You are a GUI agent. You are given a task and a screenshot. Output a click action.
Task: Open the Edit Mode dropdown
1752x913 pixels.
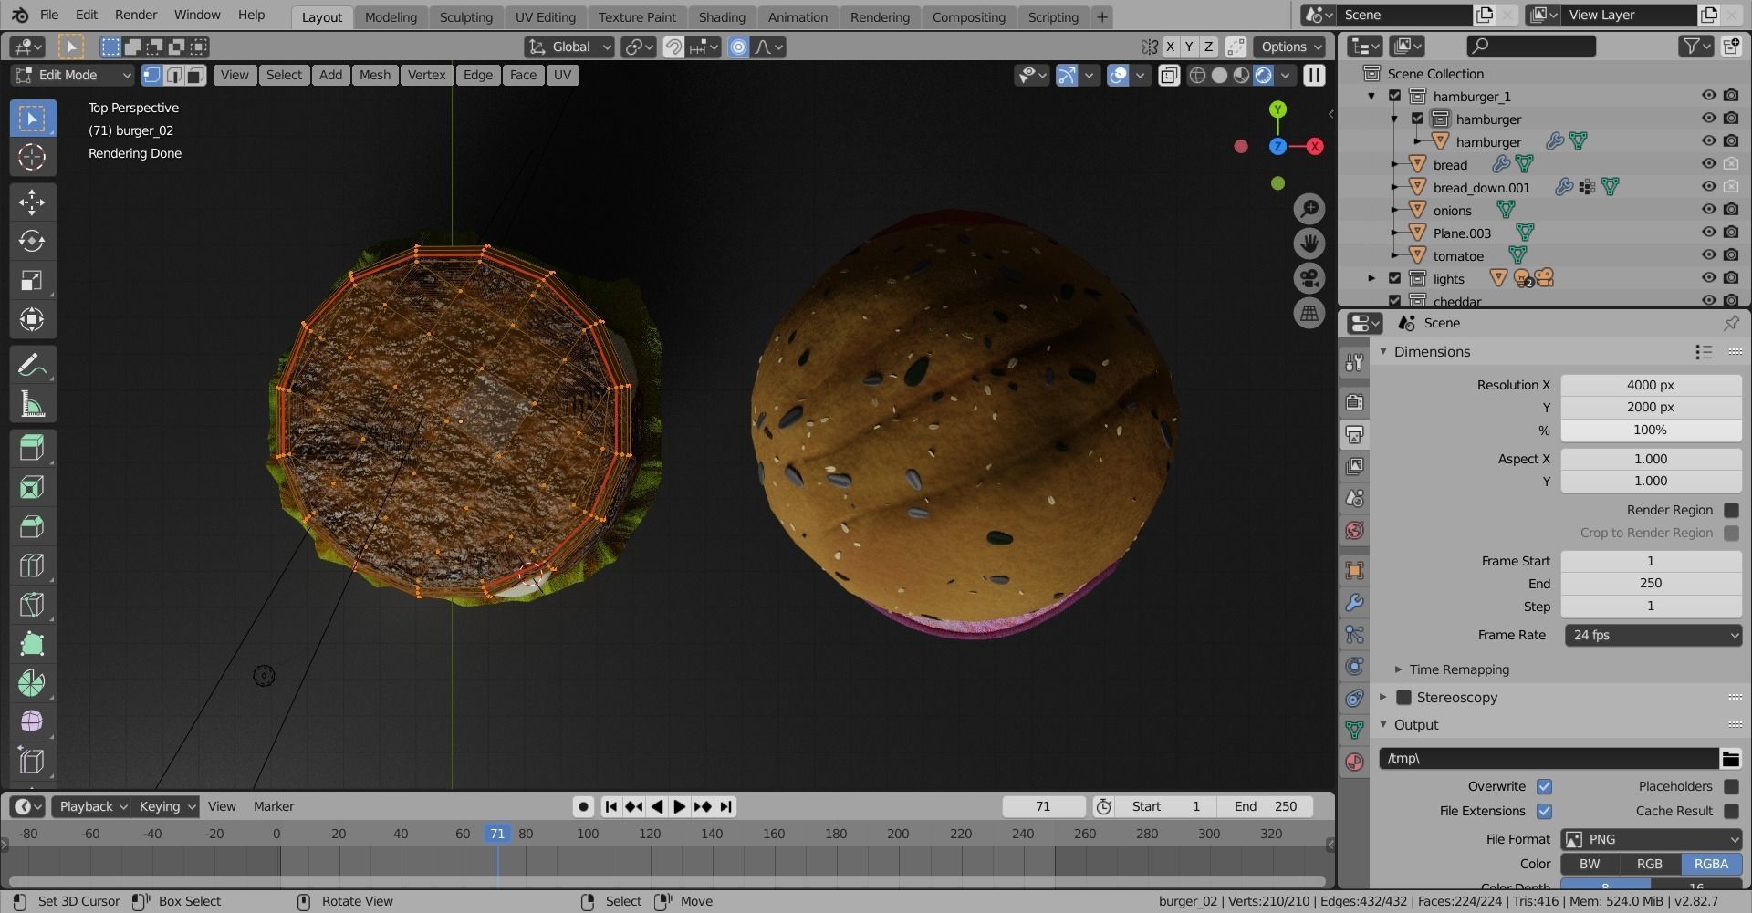click(x=73, y=75)
